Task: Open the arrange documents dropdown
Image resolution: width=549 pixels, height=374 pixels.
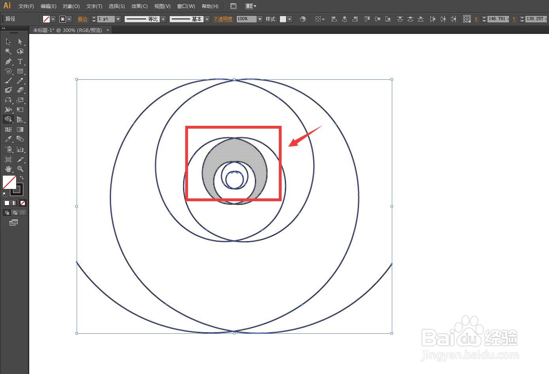Action: 251,6
